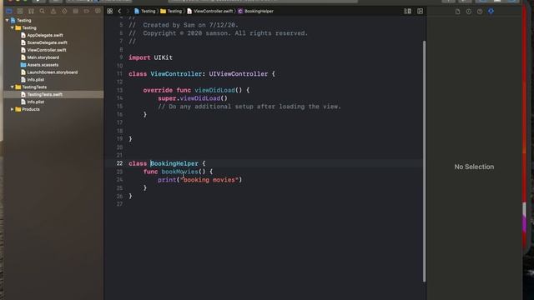Open the Project navigator tab

coord(9,11)
